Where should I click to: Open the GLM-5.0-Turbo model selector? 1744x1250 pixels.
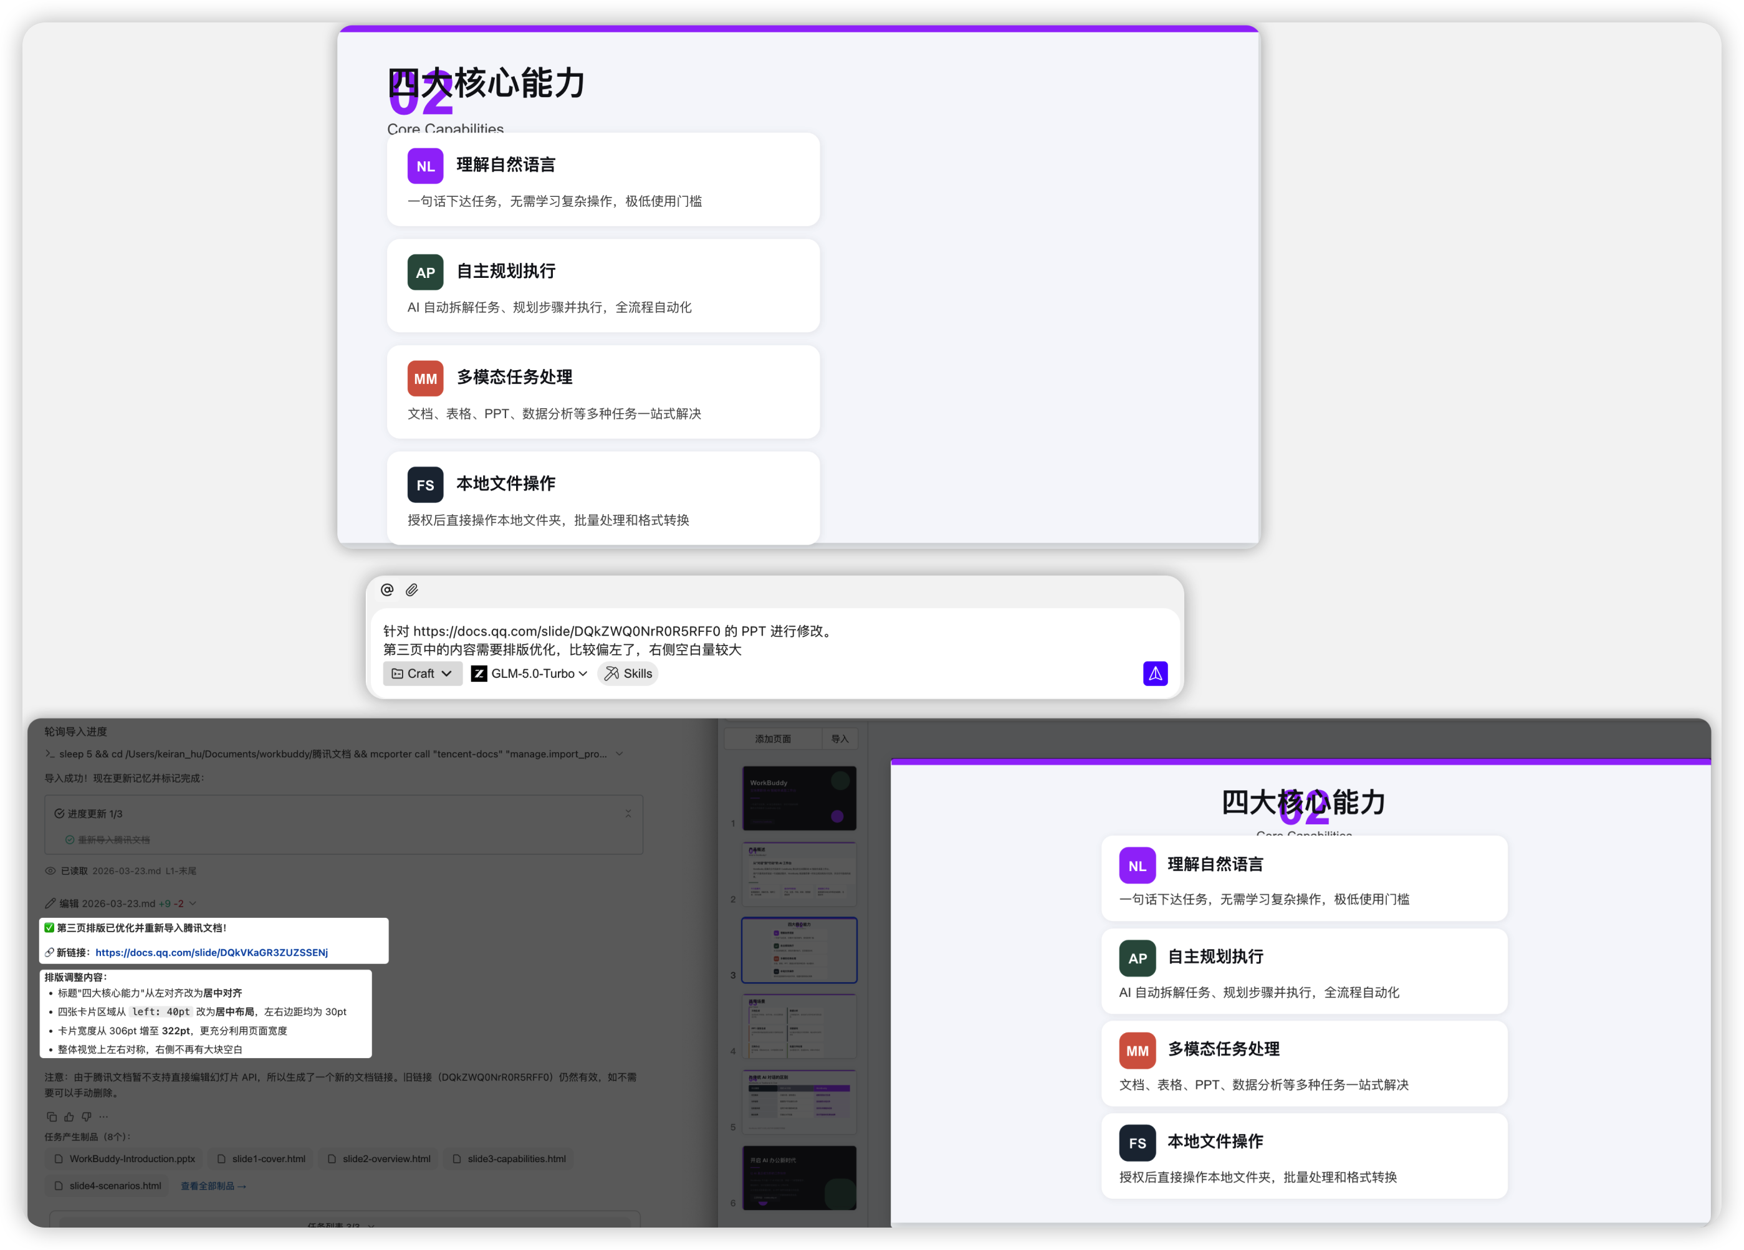pos(530,674)
